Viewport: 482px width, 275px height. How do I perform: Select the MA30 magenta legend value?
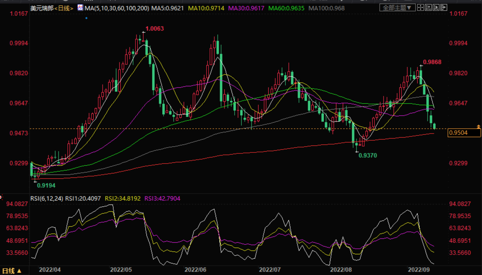pos(246,8)
